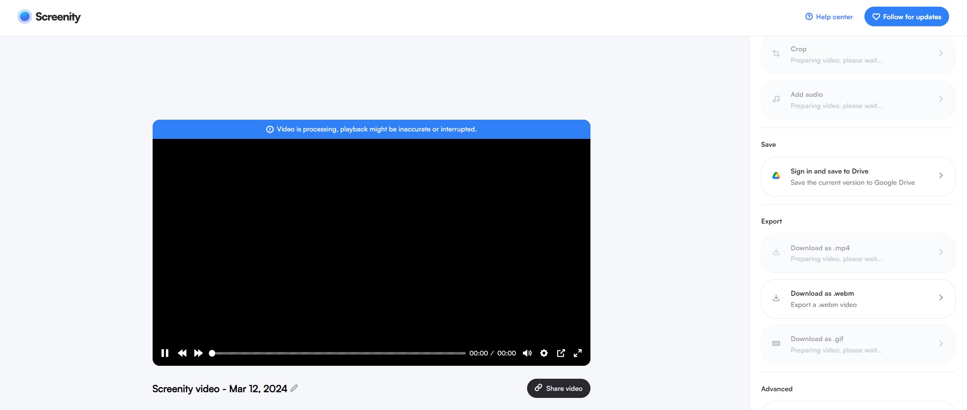Open player settings gear
Viewport: 967px width, 410px height.
544,353
